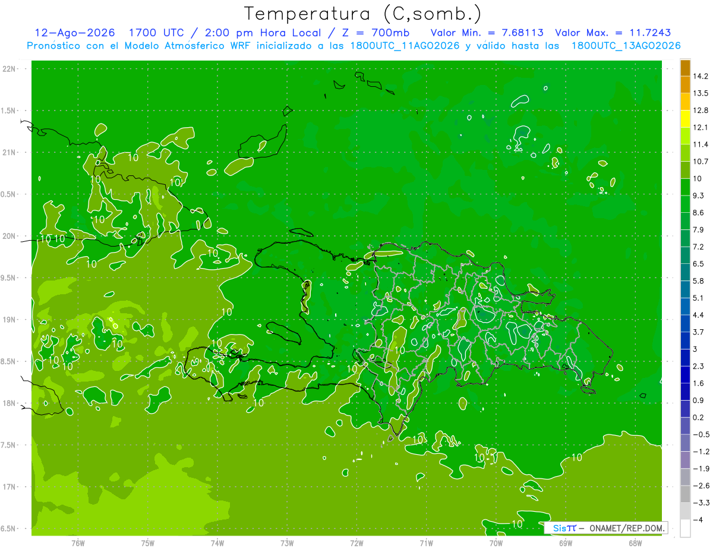The width and height of the screenshot is (713, 551).
Task: Click the pressure level "Z = 700mb"
Action: [375, 33]
